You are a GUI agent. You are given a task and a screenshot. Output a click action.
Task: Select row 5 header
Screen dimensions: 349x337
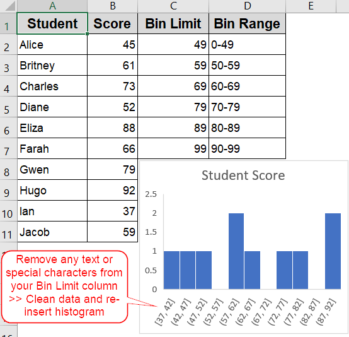click(x=8, y=107)
